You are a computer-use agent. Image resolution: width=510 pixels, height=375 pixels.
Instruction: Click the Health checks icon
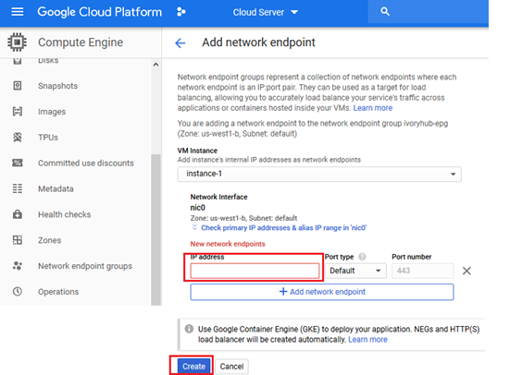click(x=18, y=214)
